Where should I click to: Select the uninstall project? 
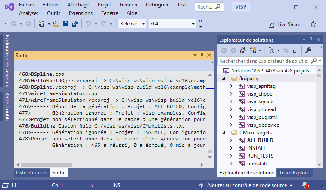(257, 164)
